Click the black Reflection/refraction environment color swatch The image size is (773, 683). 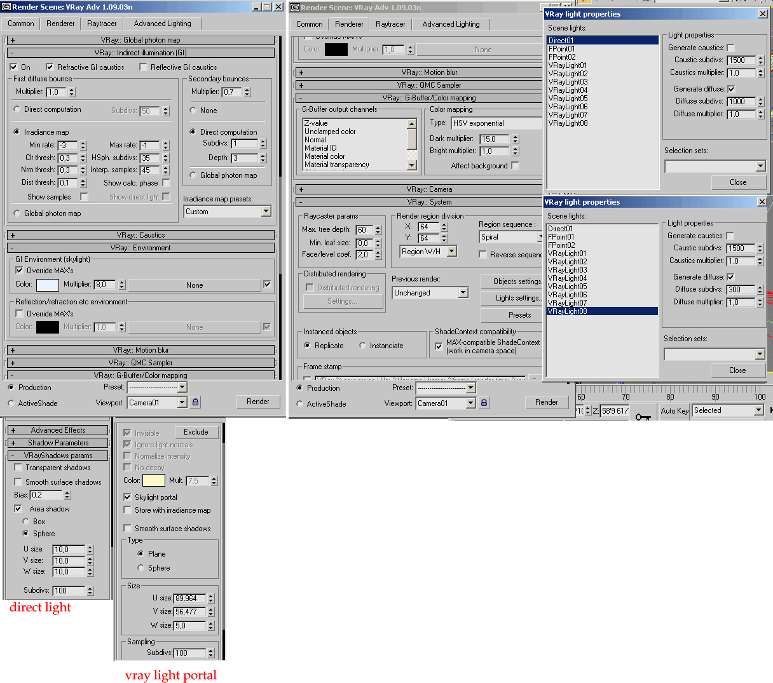click(48, 327)
